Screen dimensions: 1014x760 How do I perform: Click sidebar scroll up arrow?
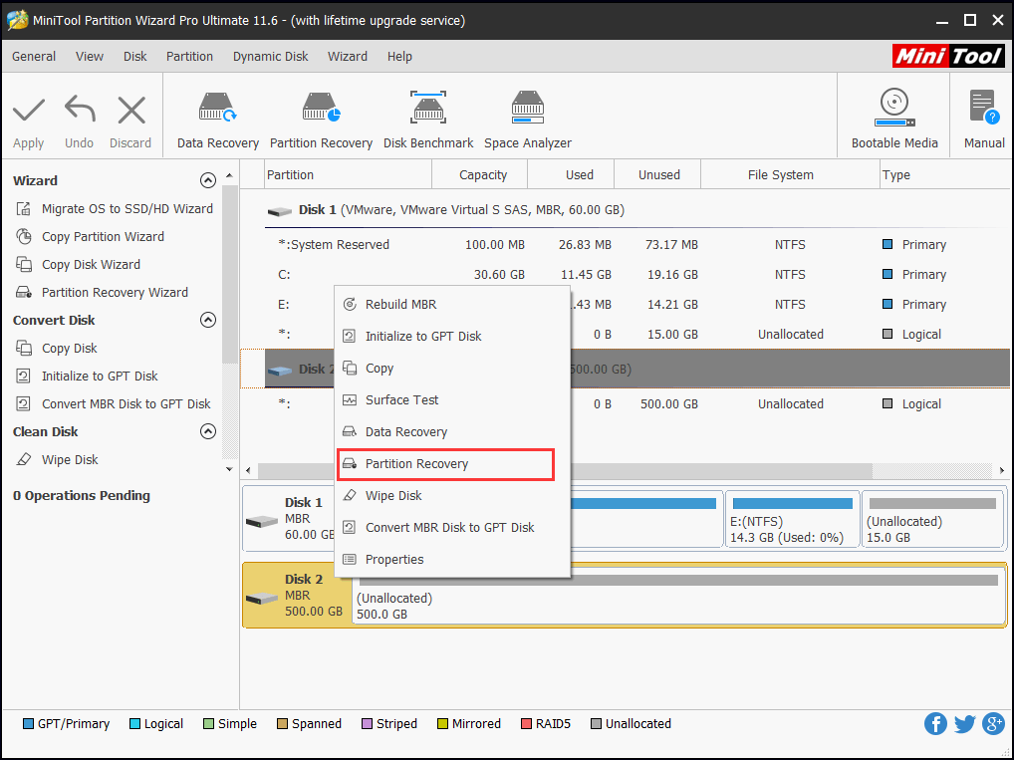coord(229,176)
